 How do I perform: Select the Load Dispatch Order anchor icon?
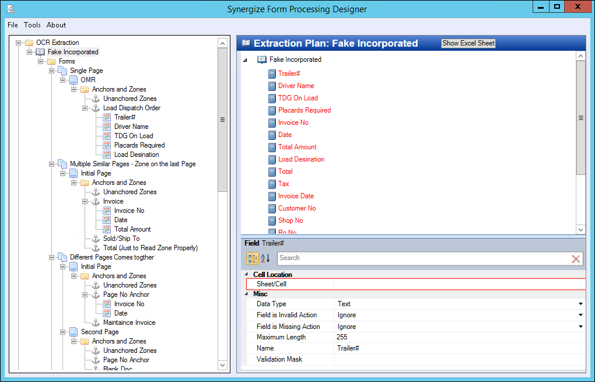[x=96, y=108]
